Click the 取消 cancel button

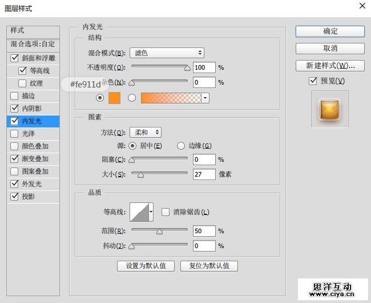[330, 49]
